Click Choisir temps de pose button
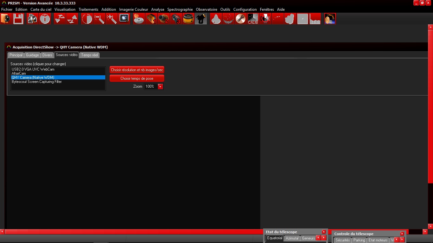The height and width of the screenshot is (243, 433). click(137, 78)
